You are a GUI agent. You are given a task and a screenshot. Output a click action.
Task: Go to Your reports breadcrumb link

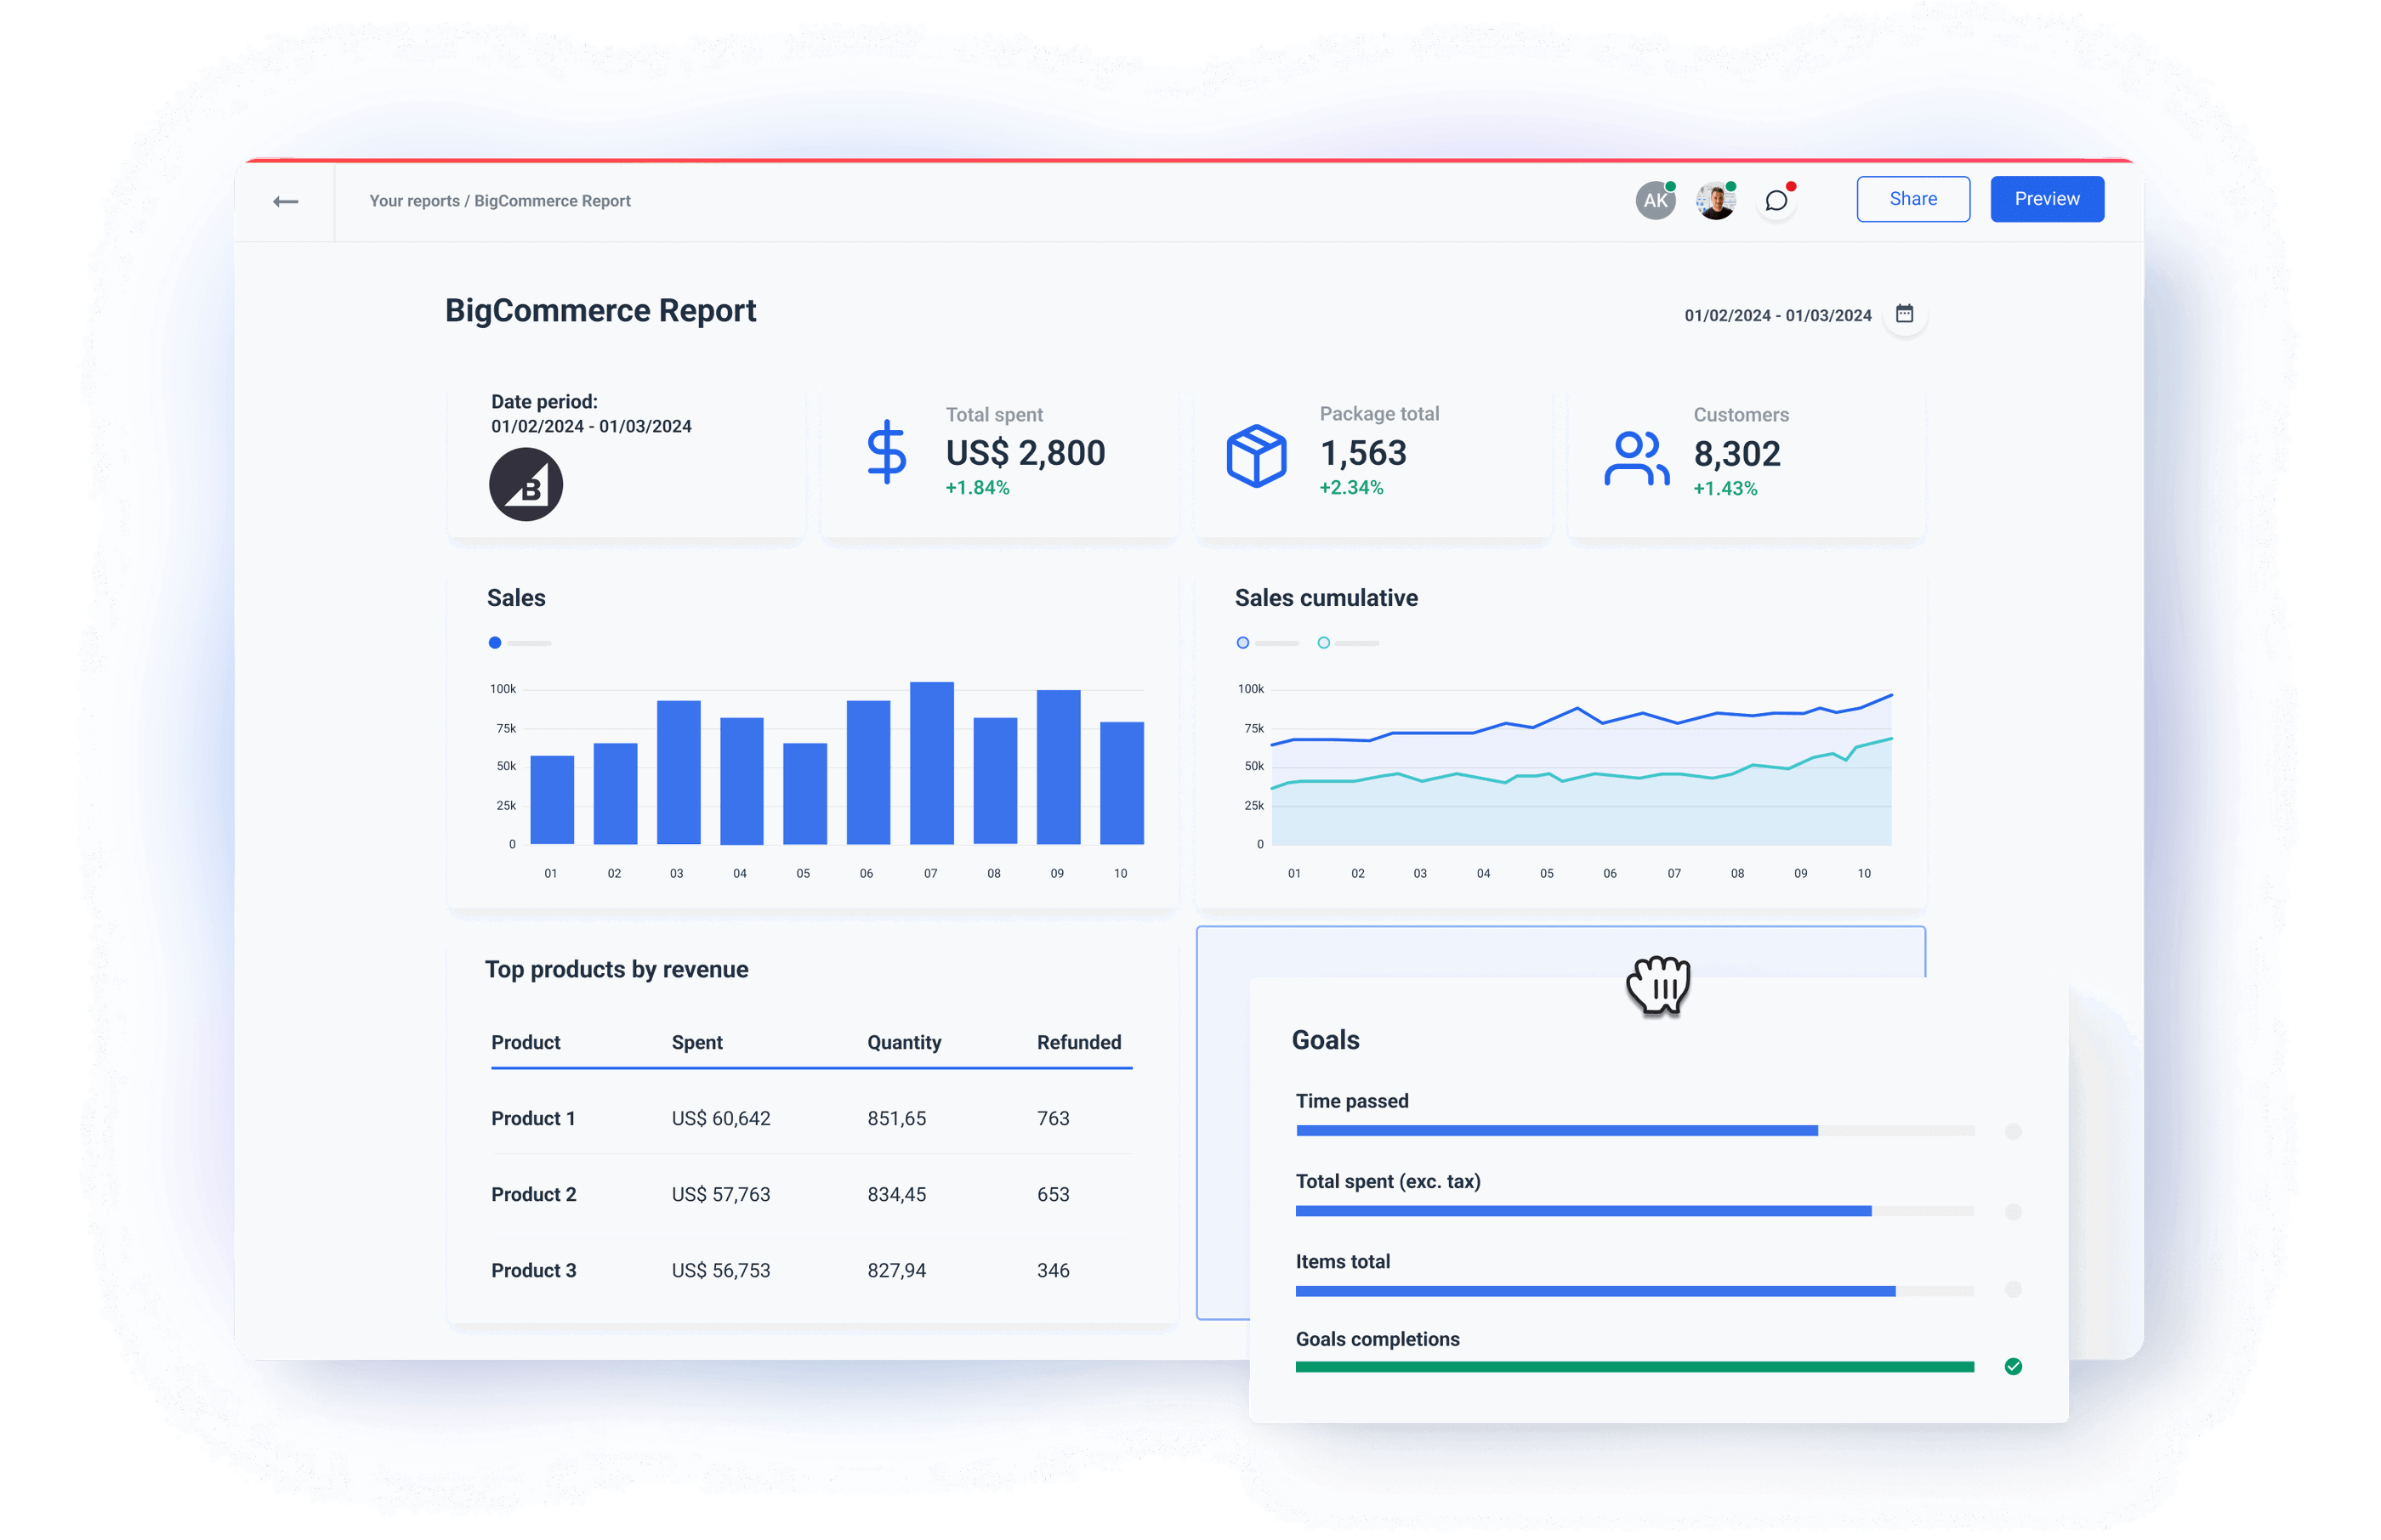pos(413,200)
